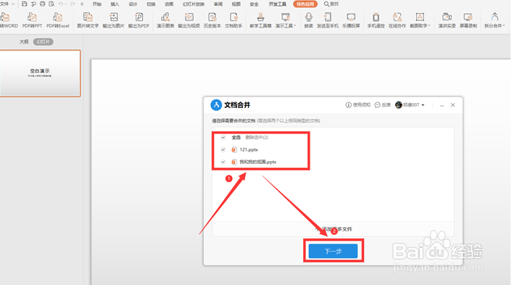Click 输出为视频 export-as-video icon
Screen dimensions: 512x285
189,17
